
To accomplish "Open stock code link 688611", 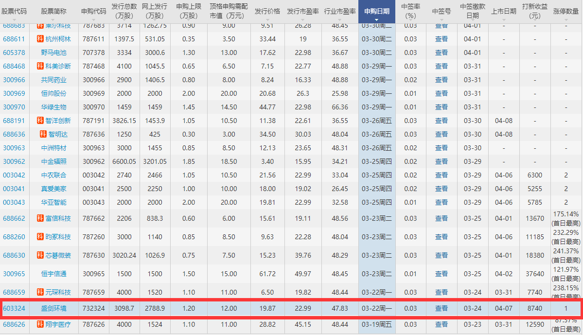I will click(x=14, y=39).
